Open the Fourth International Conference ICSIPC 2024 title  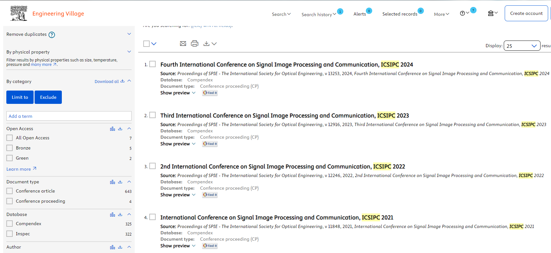point(287,65)
